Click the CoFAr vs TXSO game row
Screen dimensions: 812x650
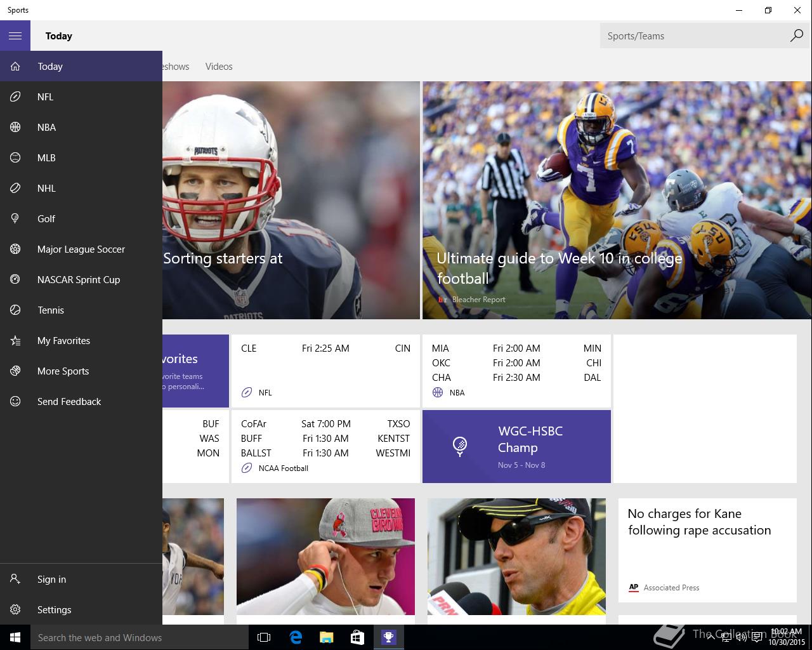coord(325,424)
